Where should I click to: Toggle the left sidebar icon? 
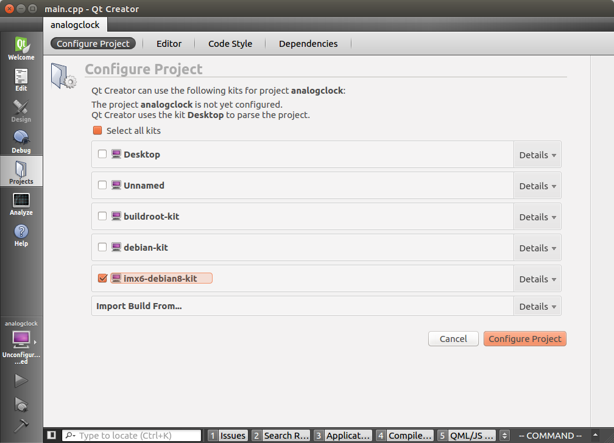(x=52, y=435)
